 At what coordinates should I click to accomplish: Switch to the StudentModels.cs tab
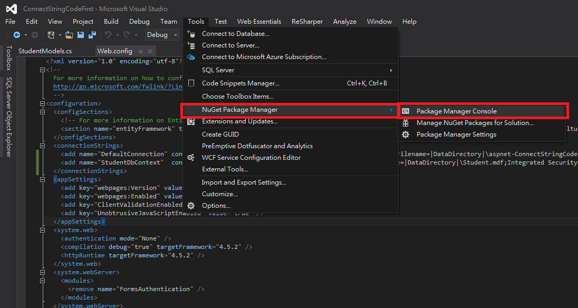[45, 51]
